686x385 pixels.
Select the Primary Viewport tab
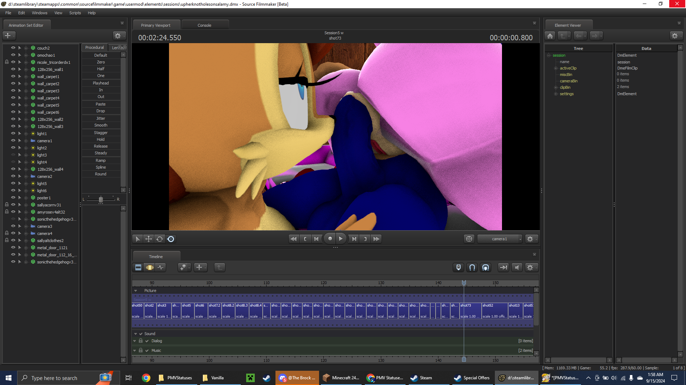[x=156, y=25]
